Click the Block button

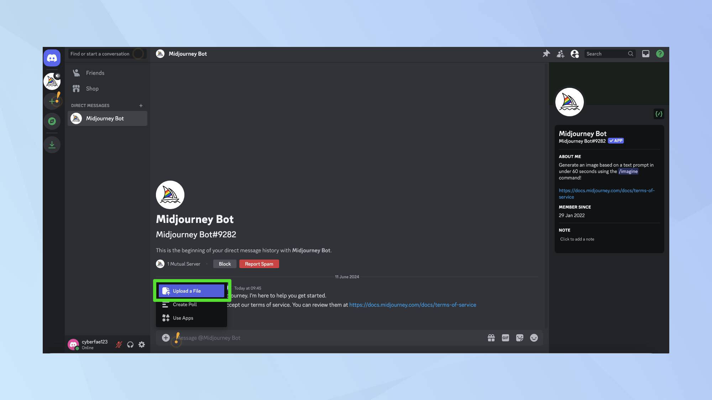click(225, 264)
